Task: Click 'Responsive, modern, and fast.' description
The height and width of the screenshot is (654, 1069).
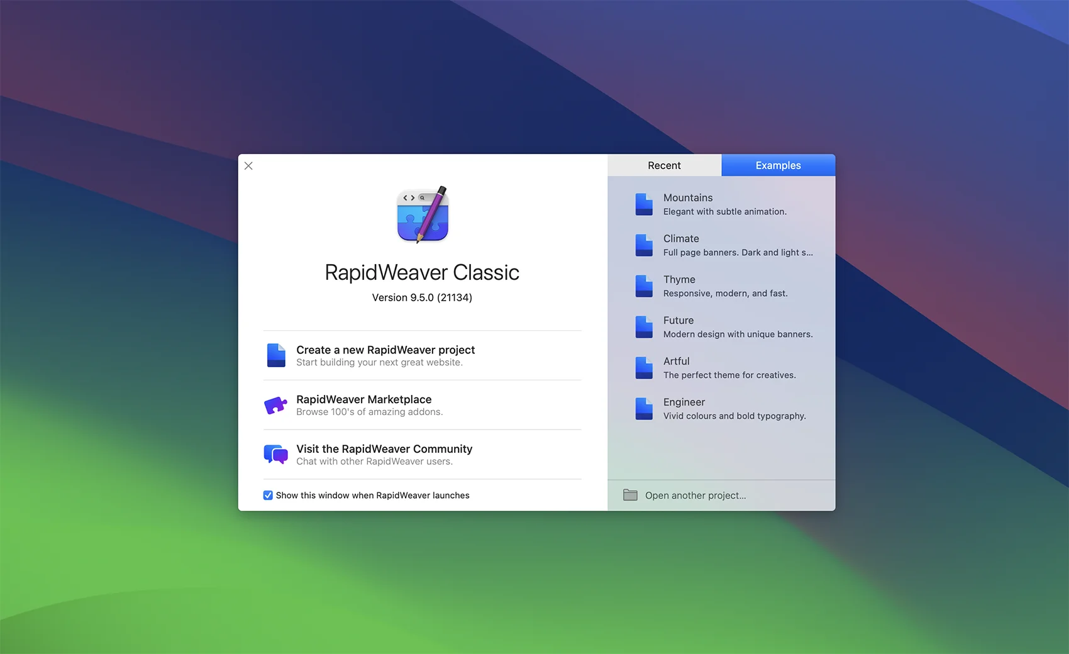Action: click(x=726, y=294)
